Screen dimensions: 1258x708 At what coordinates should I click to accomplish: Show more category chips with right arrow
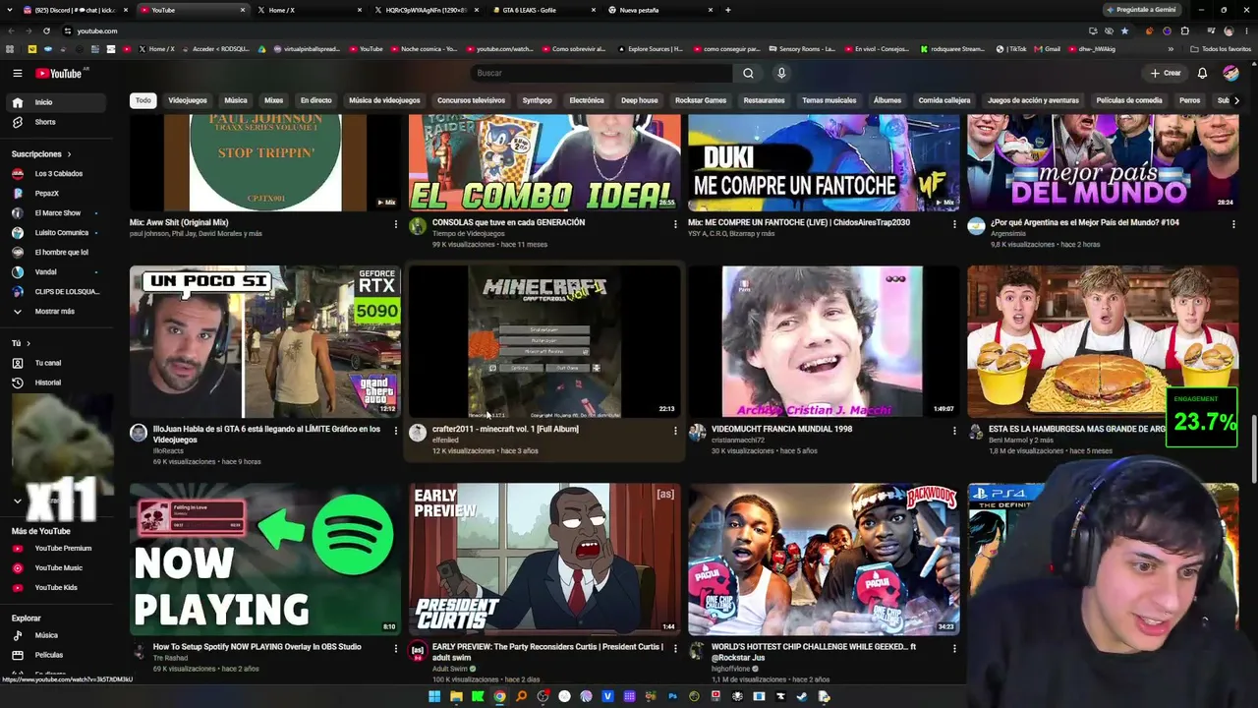[1235, 100]
